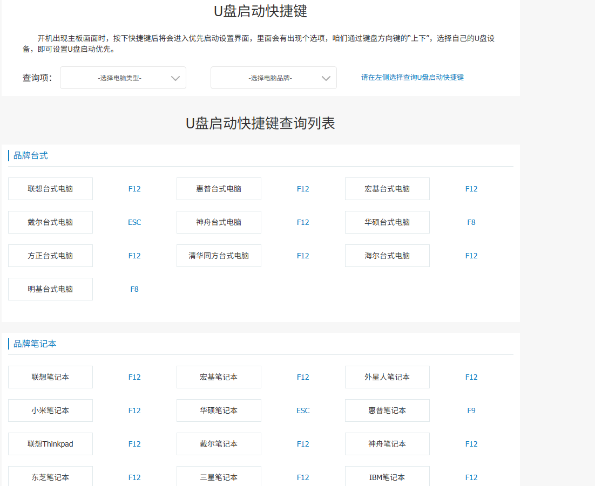Click F12 next to IBM笔记本

(x=471, y=477)
